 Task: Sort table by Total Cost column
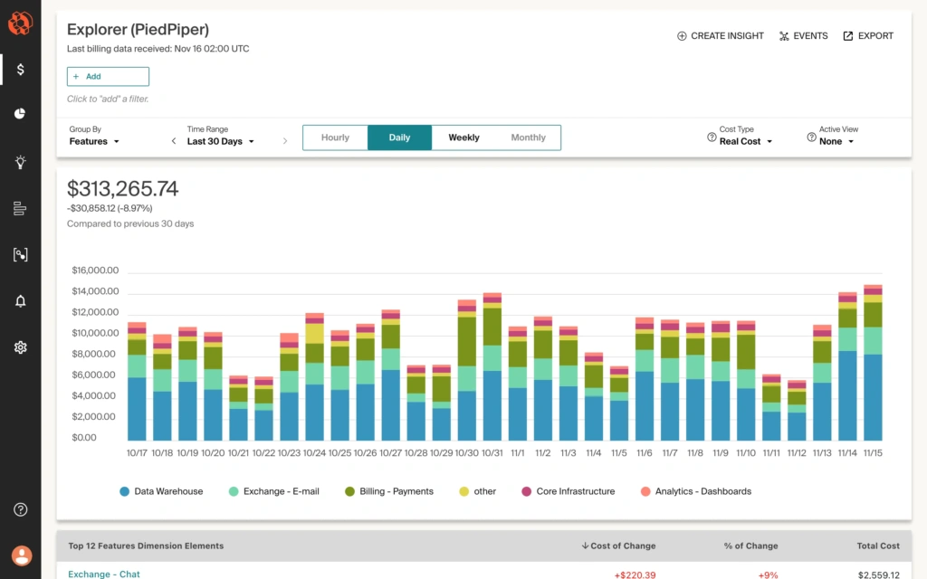(878, 546)
